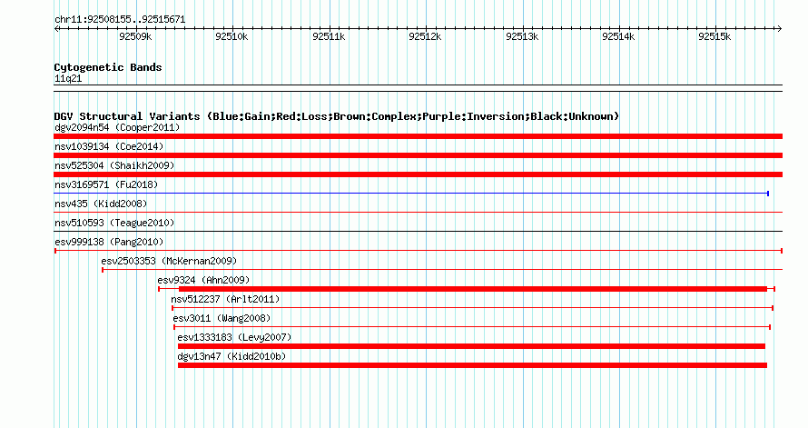Click the nsv512237 (Arlt2011) variant label
The height and width of the screenshot is (428, 808).
[225, 299]
